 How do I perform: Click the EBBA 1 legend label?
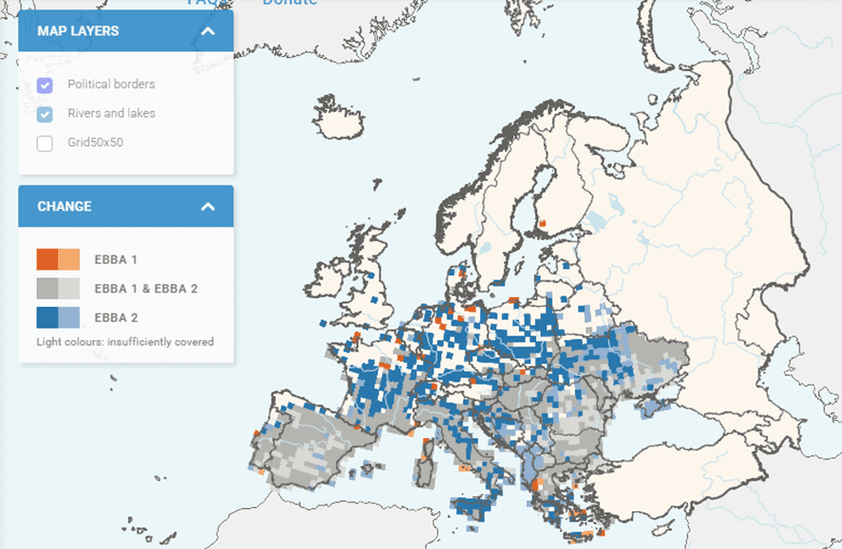pyautogui.click(x=116, y=259)
